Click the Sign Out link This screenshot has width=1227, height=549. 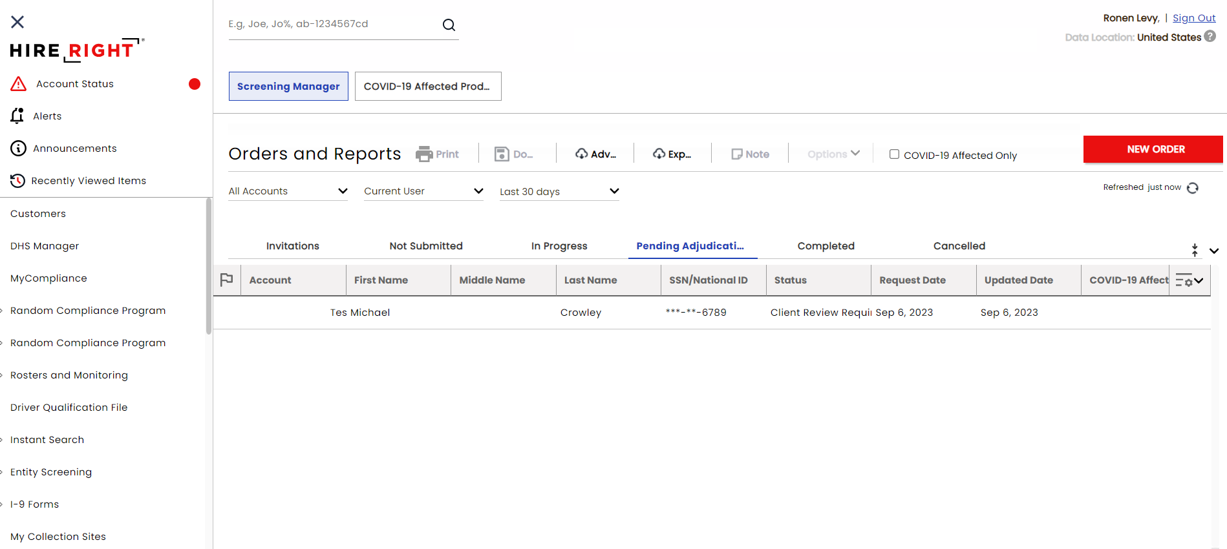pyautogui.click(x=1193, y=18)
